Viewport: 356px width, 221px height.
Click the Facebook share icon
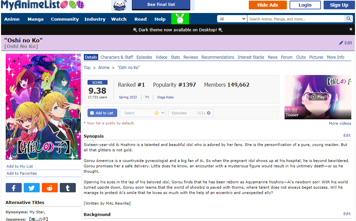tap(14, 188)
